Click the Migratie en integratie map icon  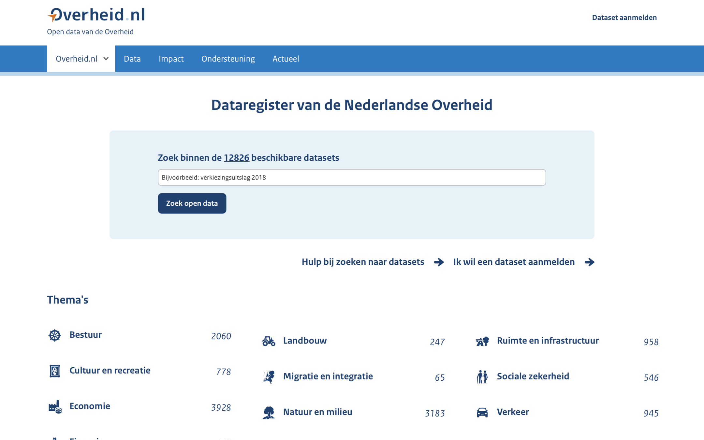tap(269, 377)
